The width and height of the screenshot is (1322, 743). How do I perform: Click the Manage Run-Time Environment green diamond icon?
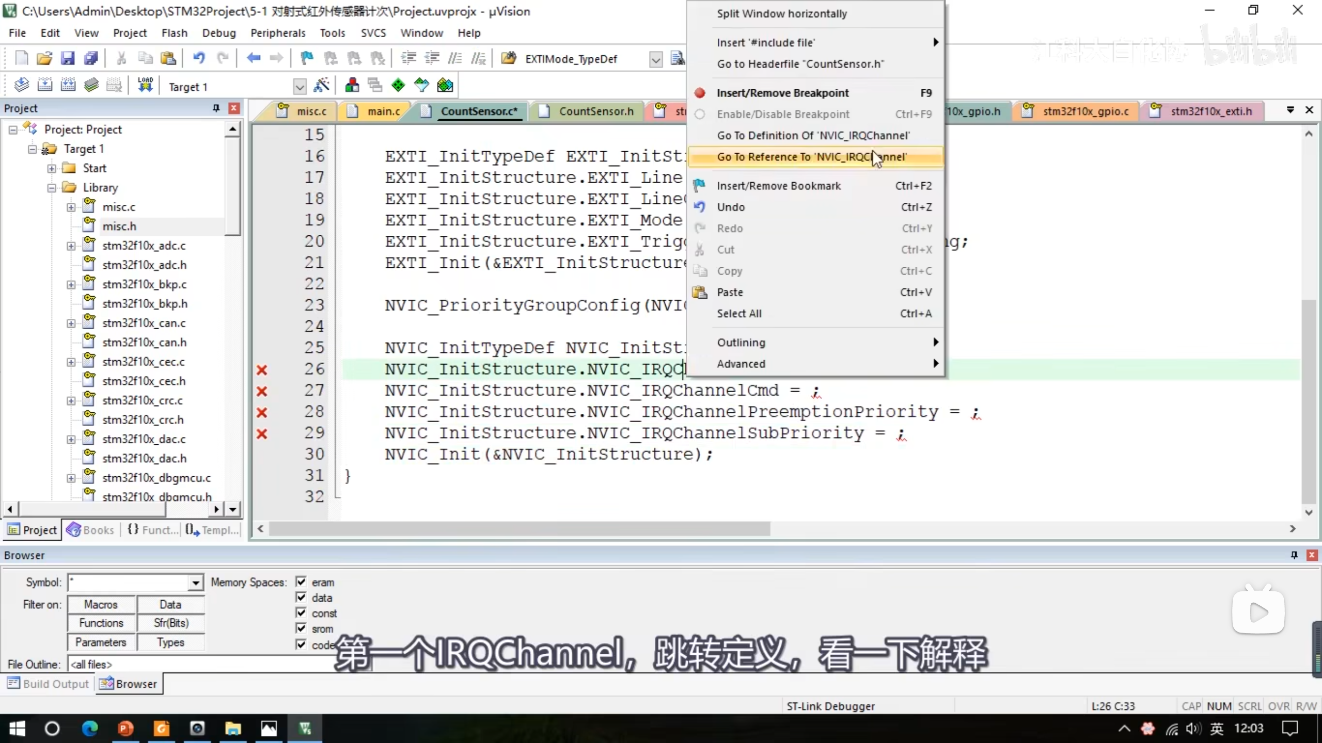coord(398,86)
